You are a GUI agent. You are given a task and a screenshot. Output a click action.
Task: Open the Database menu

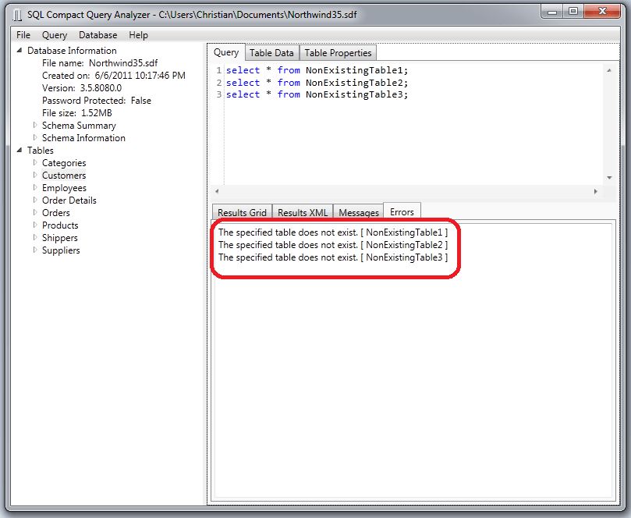point(97,35)
